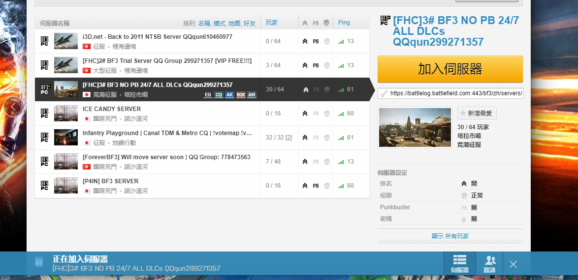Click the ping bars icon of i3D.net row
Screen dimensions: 578x280
[341, 42]
